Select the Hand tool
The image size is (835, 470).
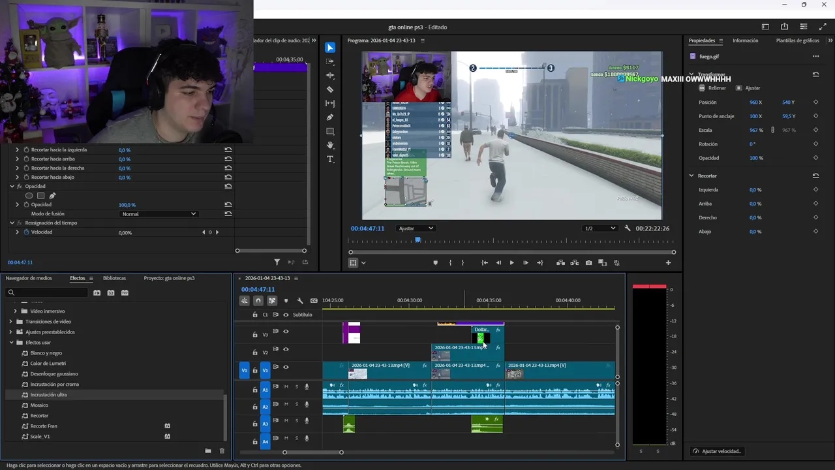coord(330,145)
